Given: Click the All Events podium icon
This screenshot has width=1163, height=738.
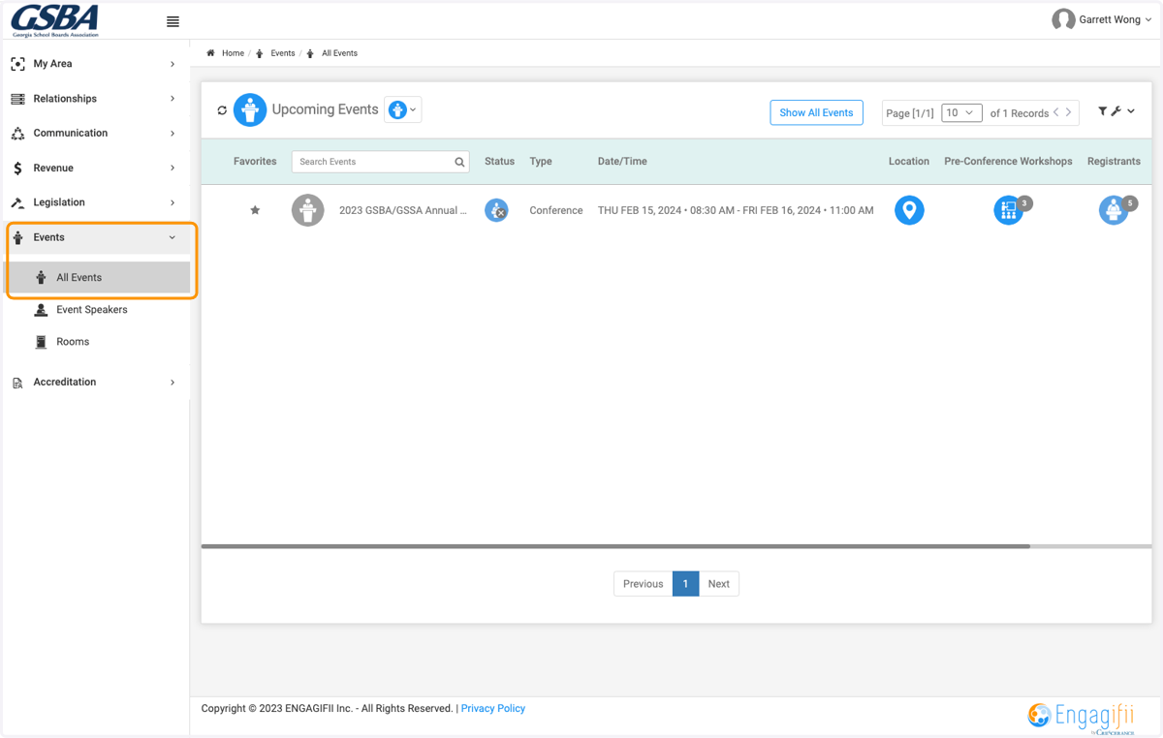Looking at the screenshot, I should (x=41, y=277).
